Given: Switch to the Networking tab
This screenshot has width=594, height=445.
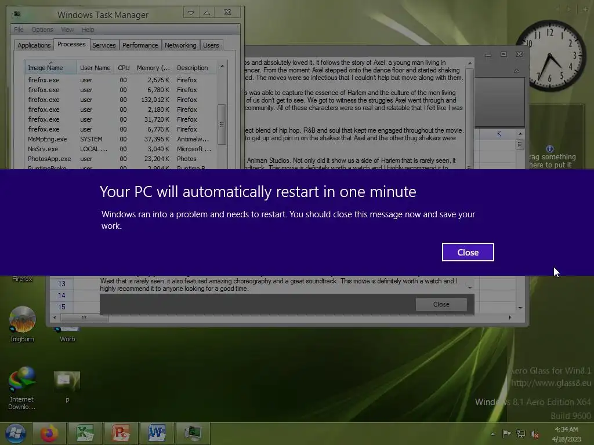Looking at the screenshot, I should 180,45.
